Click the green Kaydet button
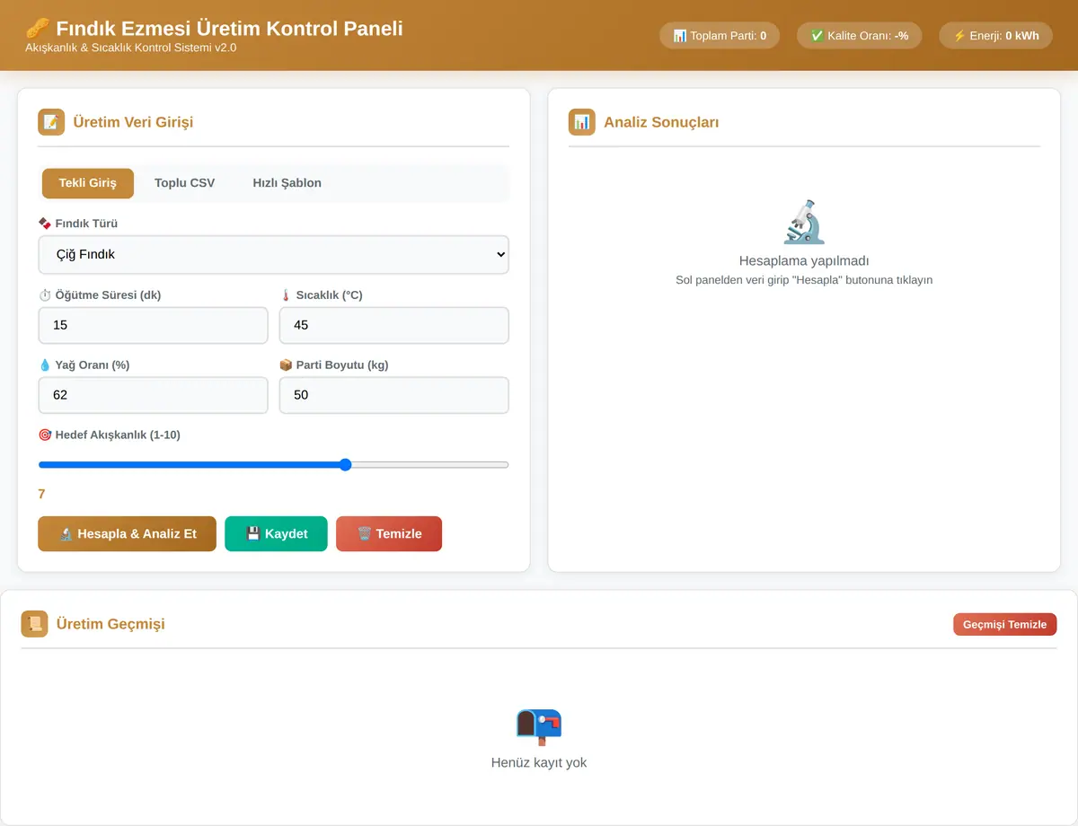 (x=276, y=534)
